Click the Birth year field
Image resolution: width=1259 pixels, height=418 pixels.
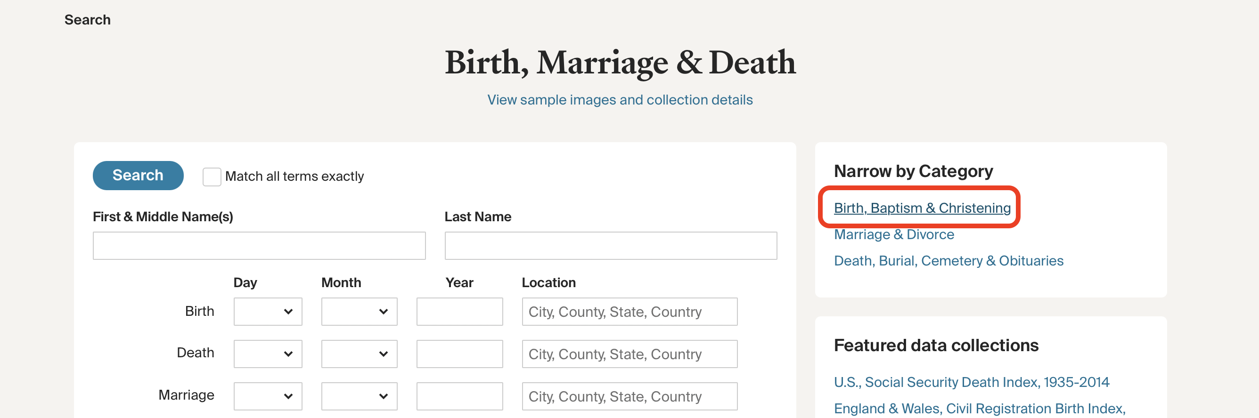pyautogui.click(x=459, y=312)
